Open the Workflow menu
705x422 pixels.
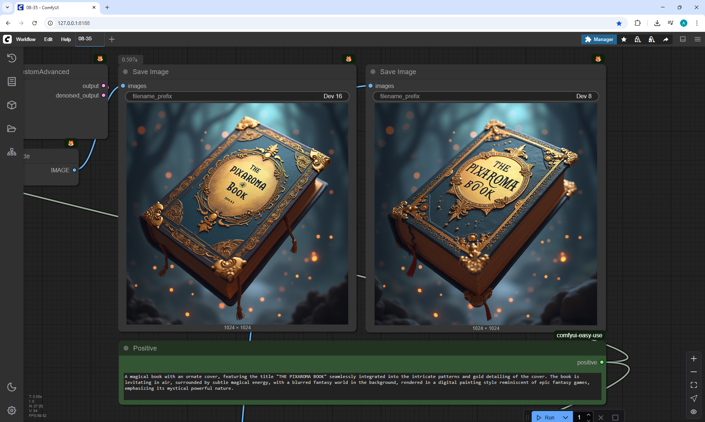tap(26, 39)
